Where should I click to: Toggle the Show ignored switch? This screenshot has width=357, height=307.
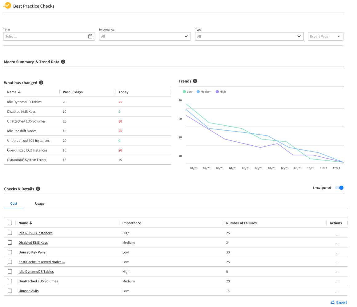tap(339, 188)
